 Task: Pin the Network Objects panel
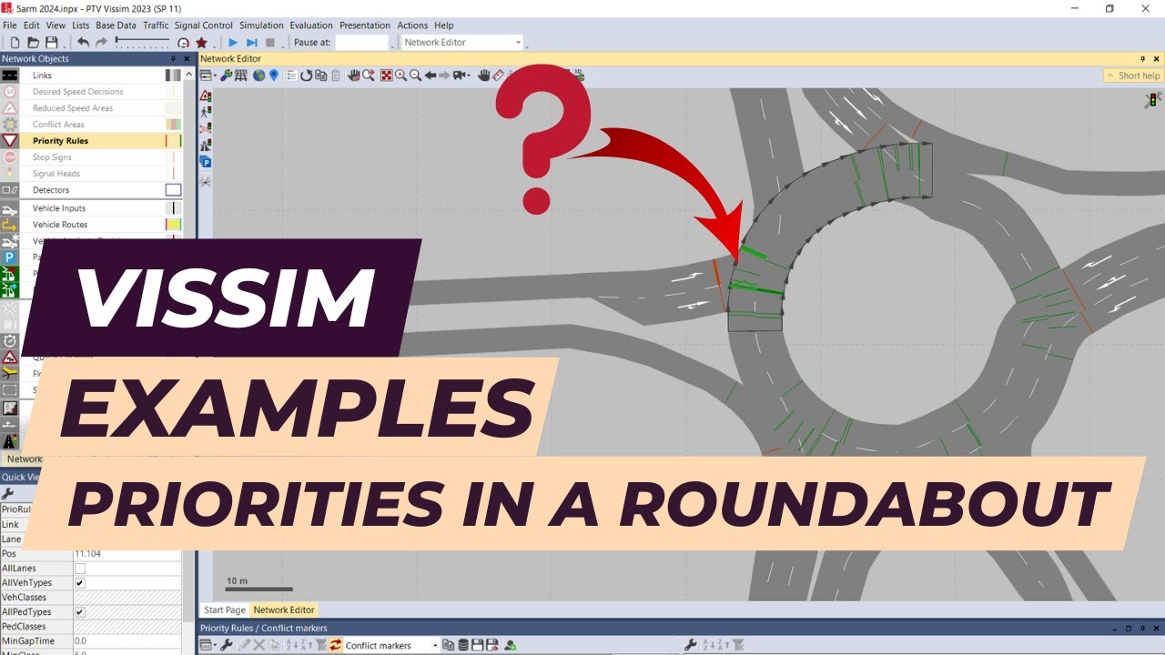[x=174, y=59]
